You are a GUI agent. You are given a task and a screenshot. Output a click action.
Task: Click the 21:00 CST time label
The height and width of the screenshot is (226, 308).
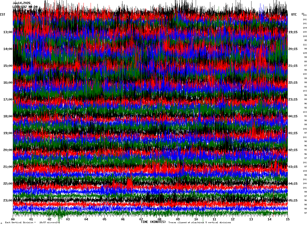pos(8,167)
